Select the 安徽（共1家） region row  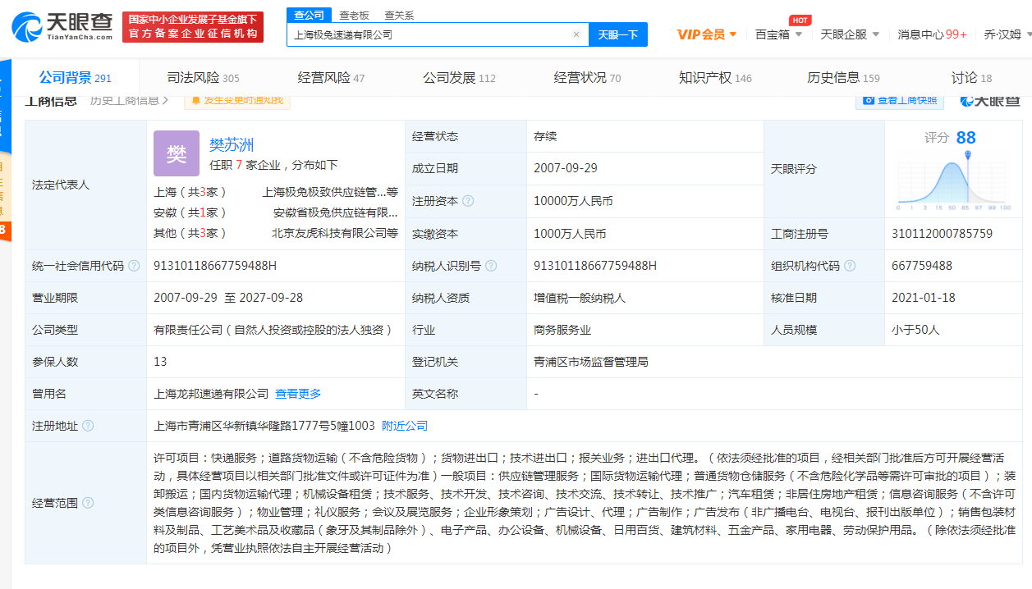[190, 212]
